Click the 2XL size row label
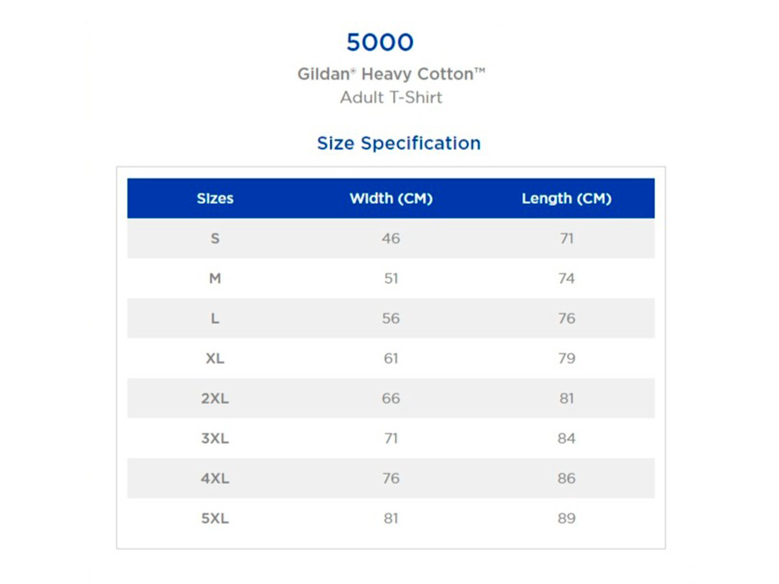 click(215, 398)
